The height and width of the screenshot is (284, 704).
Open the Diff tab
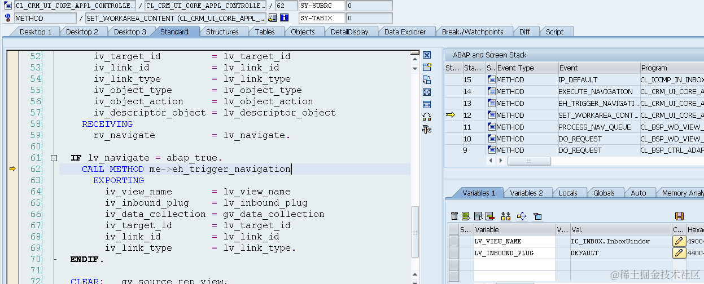tap(524, 32)
